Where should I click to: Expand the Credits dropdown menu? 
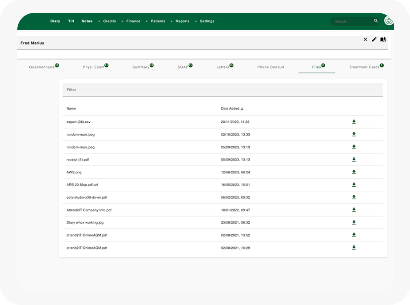107,21
